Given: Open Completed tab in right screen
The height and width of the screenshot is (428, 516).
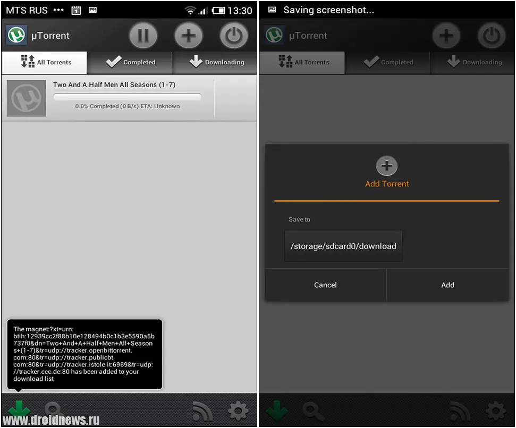Looking at the screenshot, I should click(388, 63).
